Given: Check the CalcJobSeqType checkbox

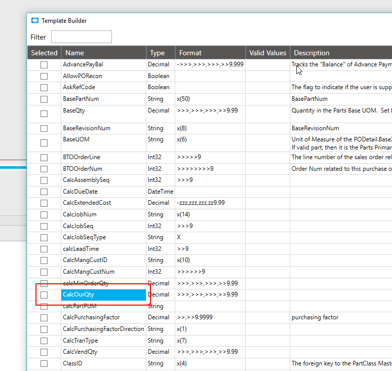Looking at the screenshot, I should pos(44,237).
